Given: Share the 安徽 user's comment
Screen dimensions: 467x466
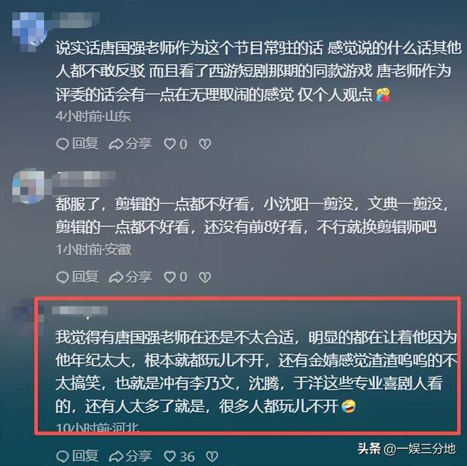Looking at the screenshot, I should [x=131, y=277].
